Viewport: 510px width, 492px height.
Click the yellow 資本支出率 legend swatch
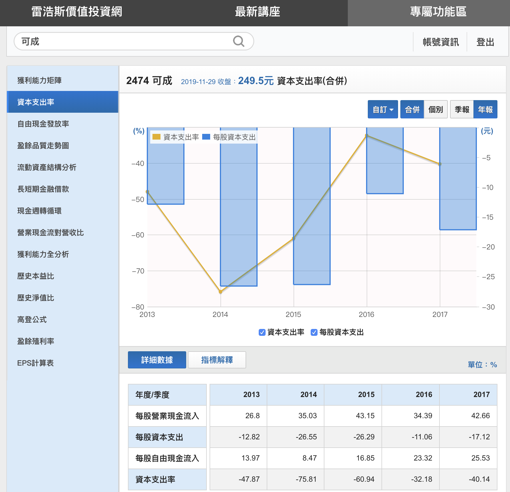click(156, 137)
